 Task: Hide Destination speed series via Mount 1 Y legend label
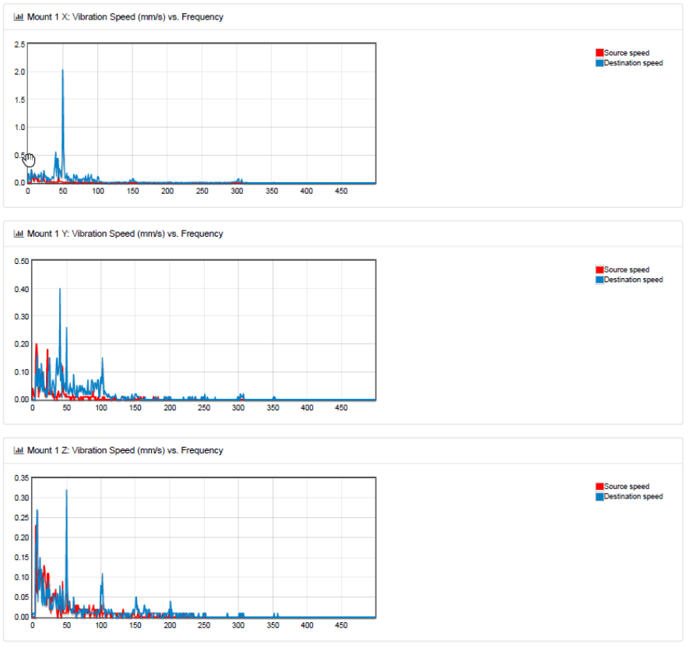tap(633, 280)
